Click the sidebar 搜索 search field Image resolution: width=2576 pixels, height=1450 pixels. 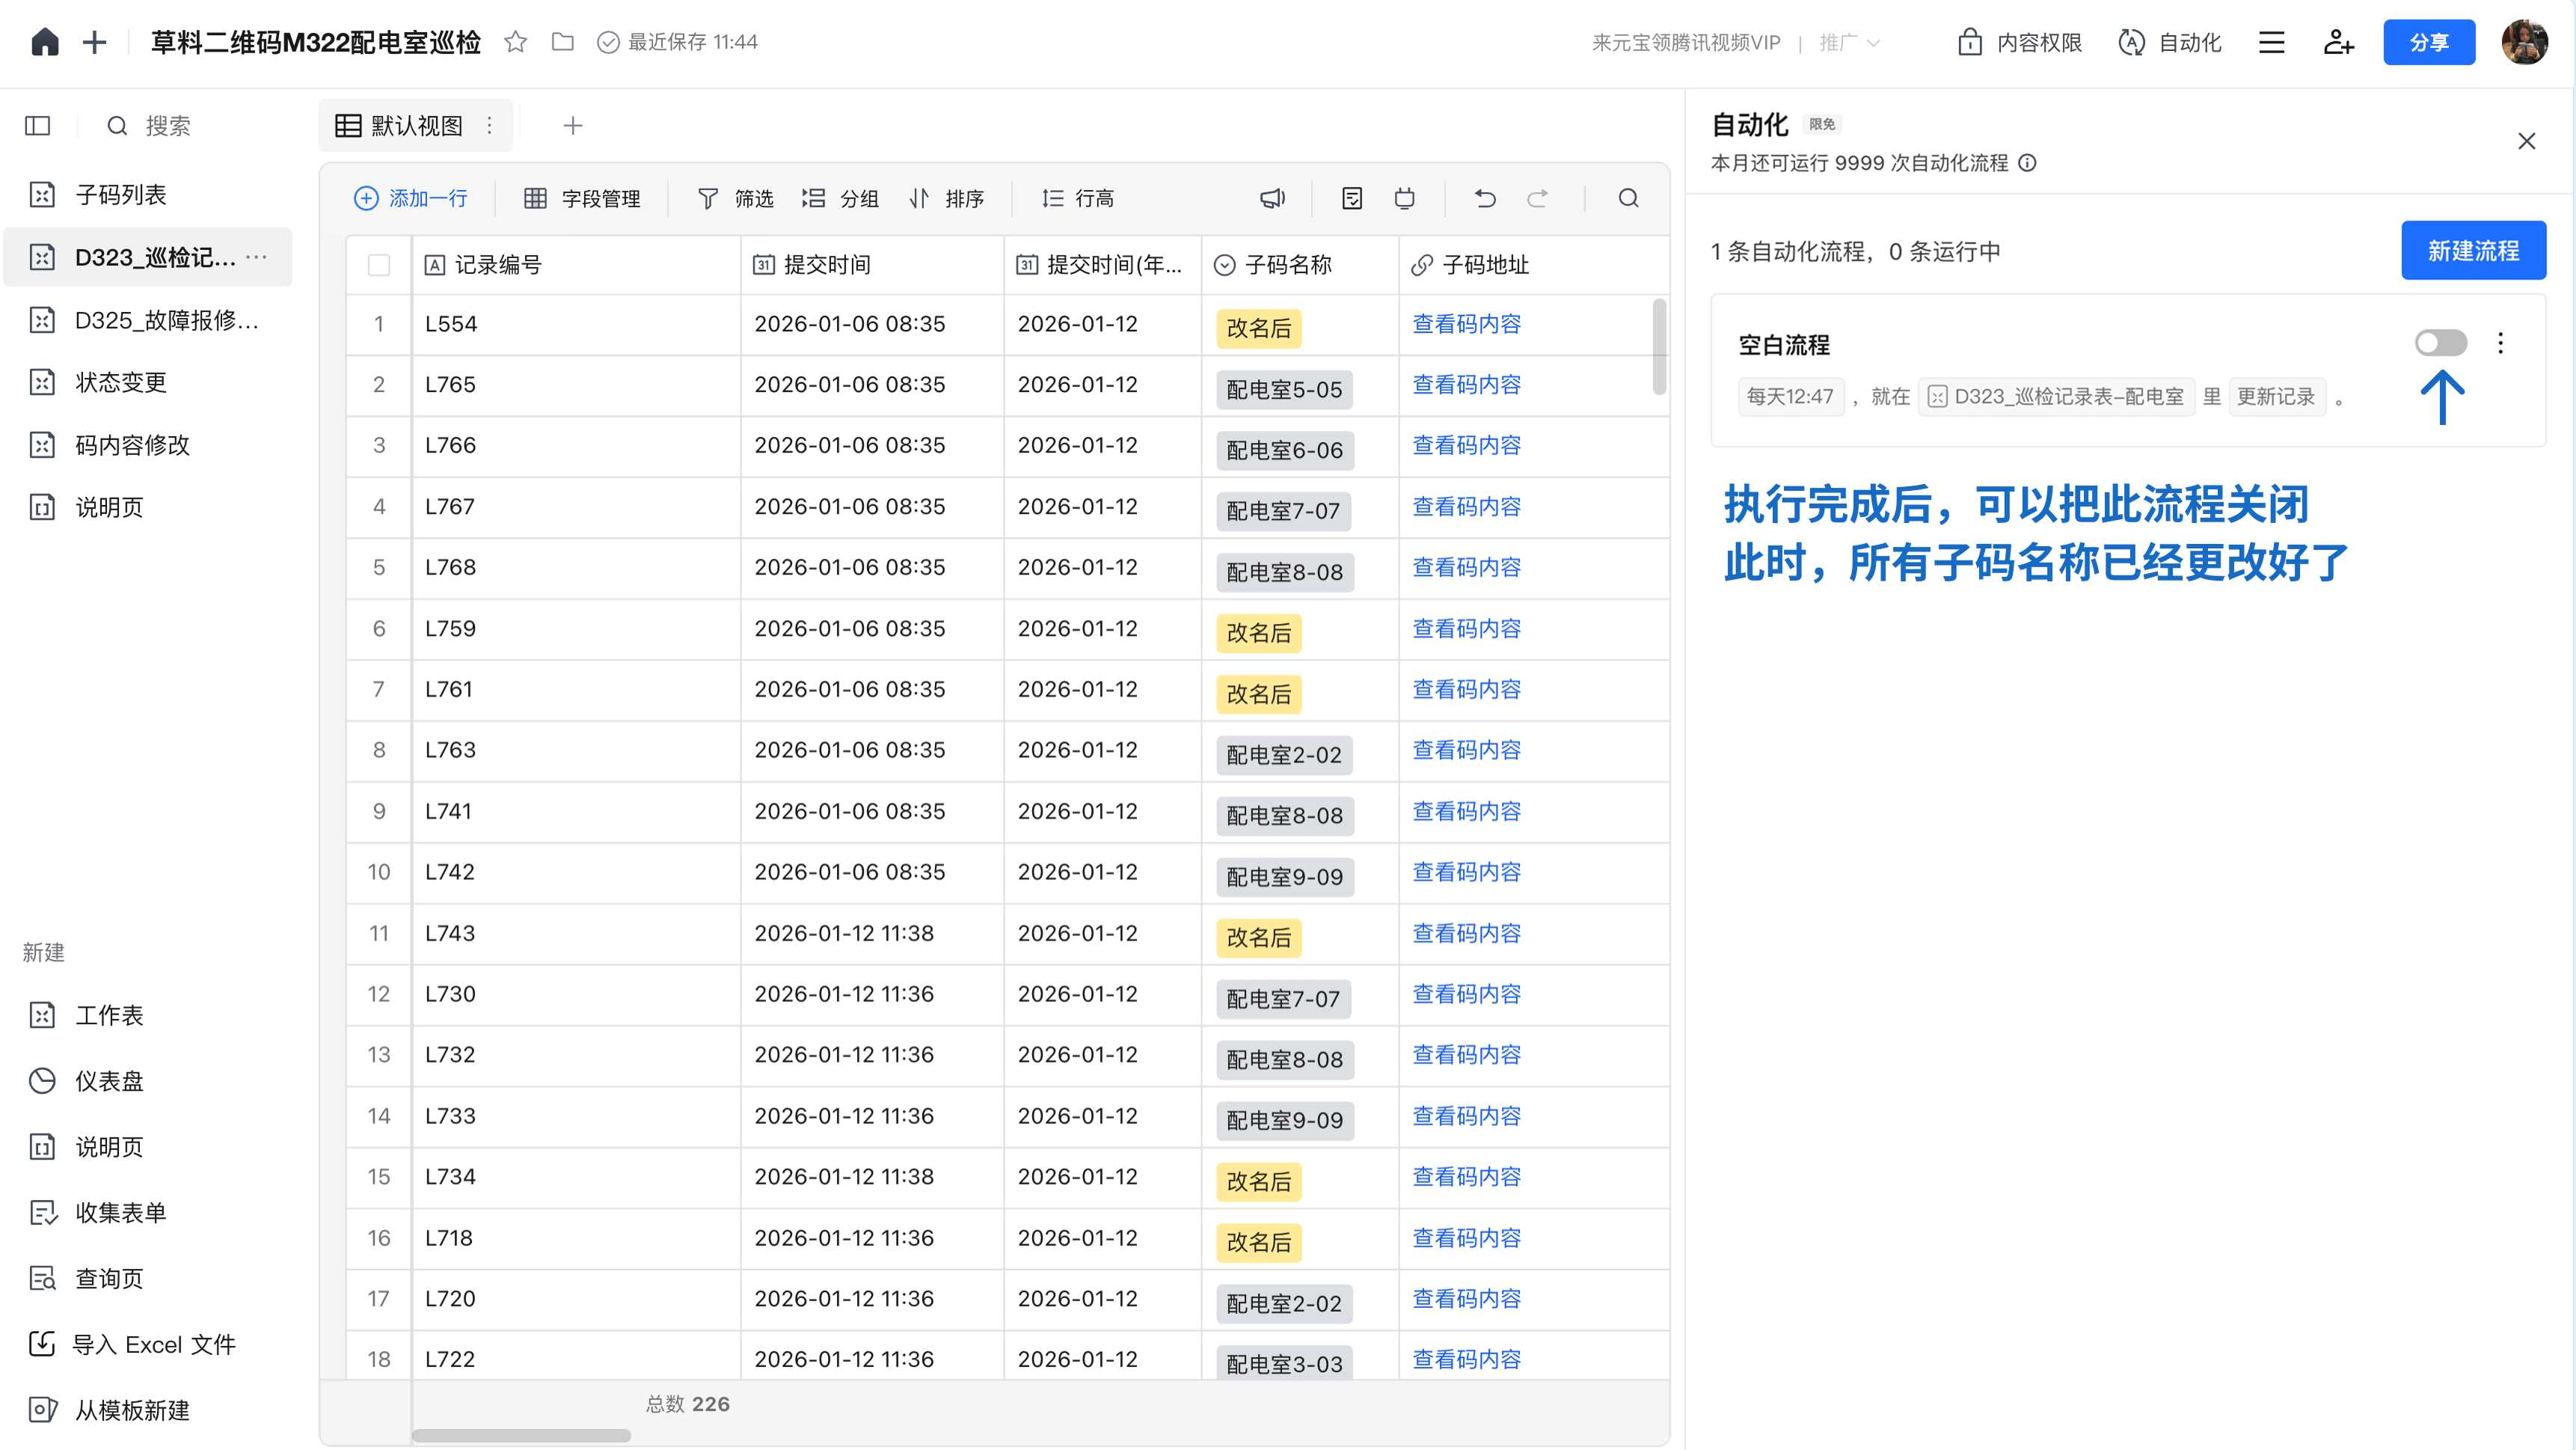point(168,126)
